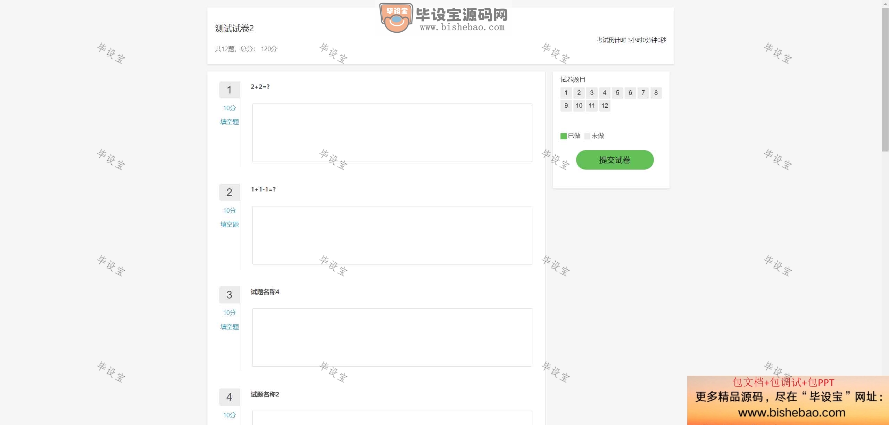Viewport: 889px width, 425px height.
Task: Click the green 已做 legend swatch
Action: (564, 136)
